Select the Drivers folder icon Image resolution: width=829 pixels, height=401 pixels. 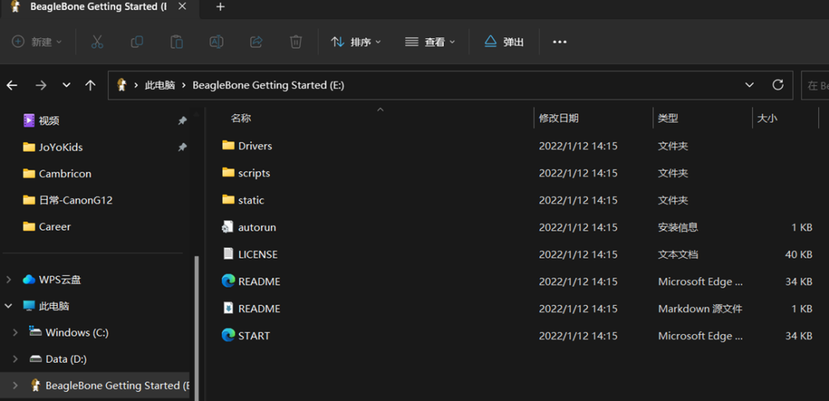(x=228, y=145)
